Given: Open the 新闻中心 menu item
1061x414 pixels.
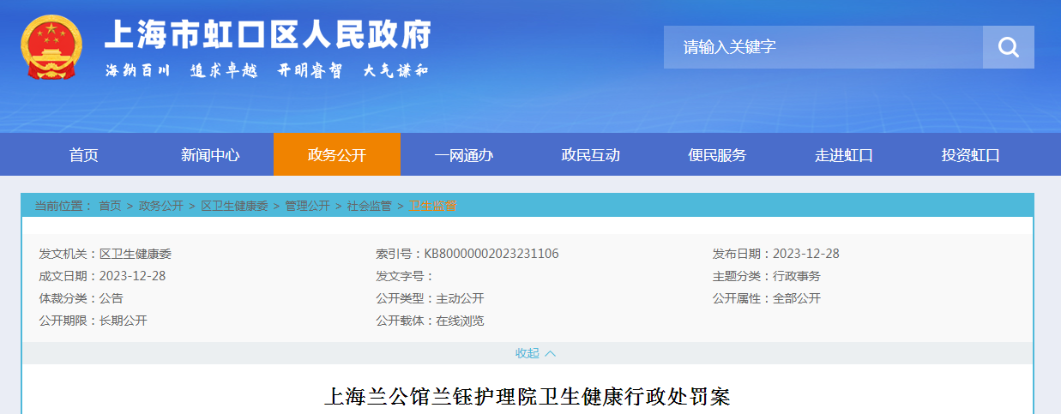Looking at the screenshot, I should click(210, 155).
